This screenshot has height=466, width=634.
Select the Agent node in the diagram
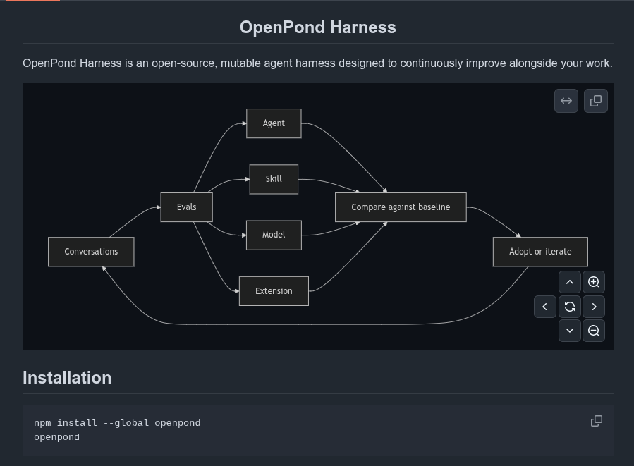274,123
